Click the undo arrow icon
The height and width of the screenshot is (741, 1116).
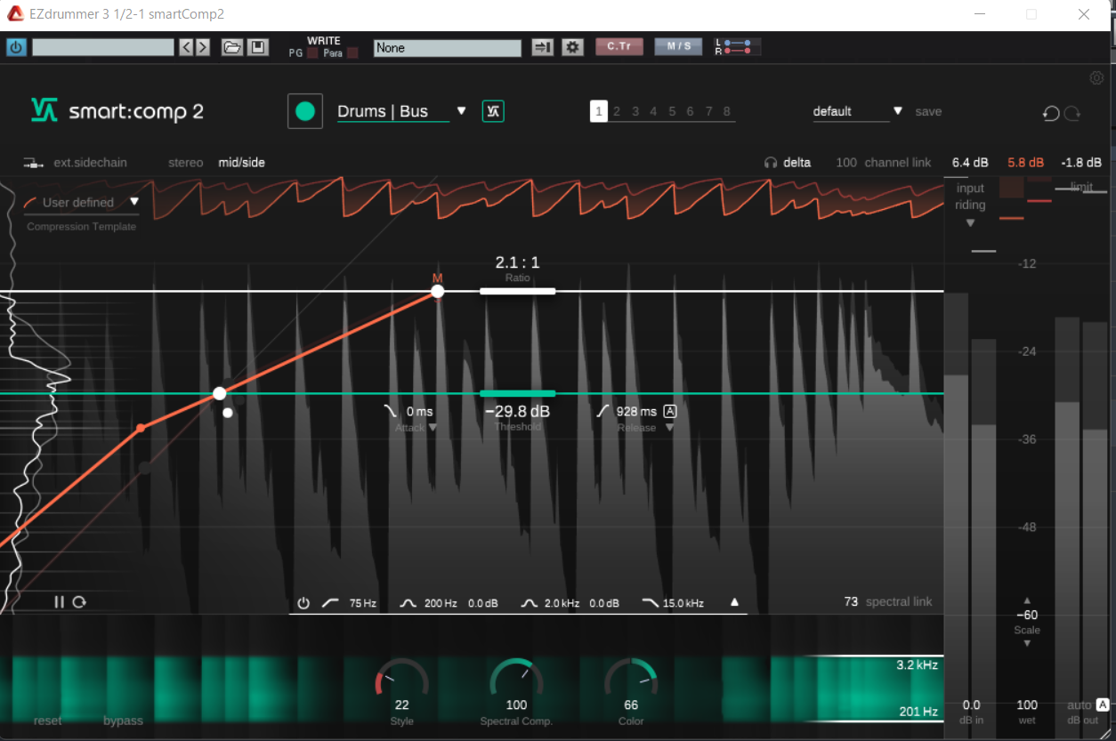tap(1051, 113)
